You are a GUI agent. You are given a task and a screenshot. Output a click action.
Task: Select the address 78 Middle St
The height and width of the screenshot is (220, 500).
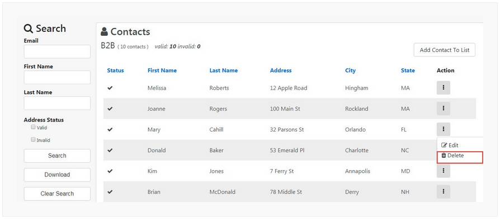pos(286,191)
